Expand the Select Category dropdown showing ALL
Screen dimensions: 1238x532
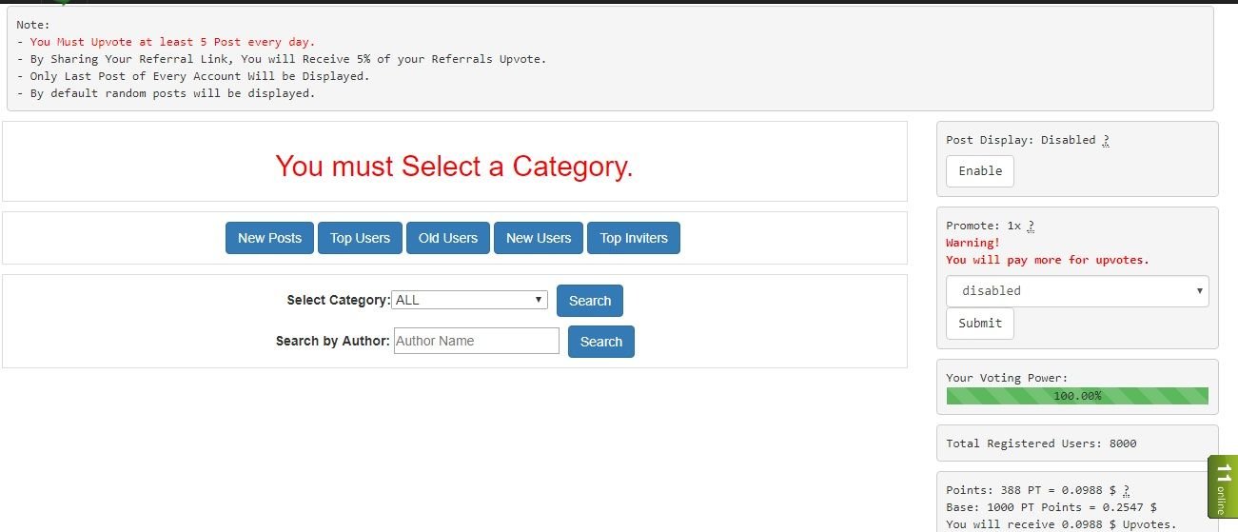click(470, 300)
